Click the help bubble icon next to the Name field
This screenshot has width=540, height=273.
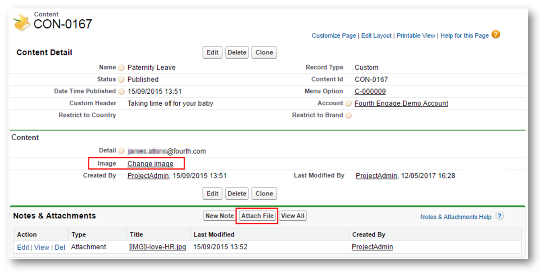point(121,68)
